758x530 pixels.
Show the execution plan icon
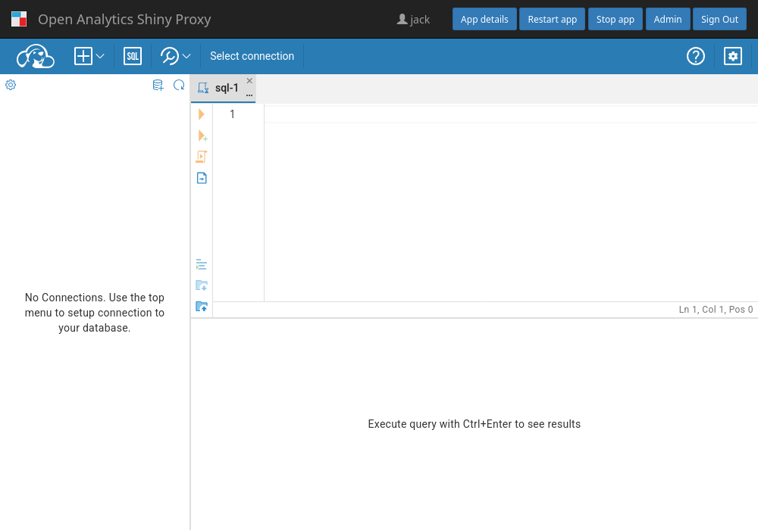coord(202,178)
